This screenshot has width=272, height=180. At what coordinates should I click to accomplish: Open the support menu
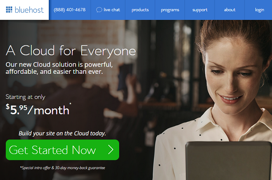tap(200, 10)
